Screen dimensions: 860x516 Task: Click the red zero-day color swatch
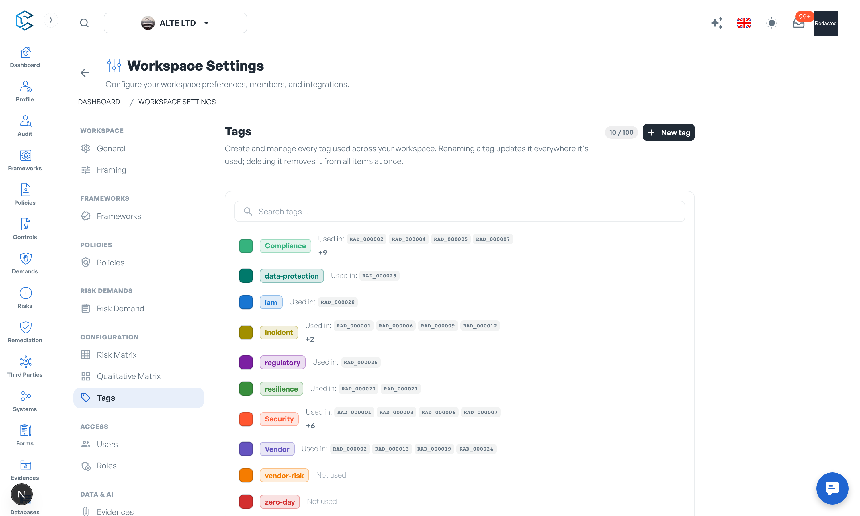pyautogui.click(x=246, y=501)
